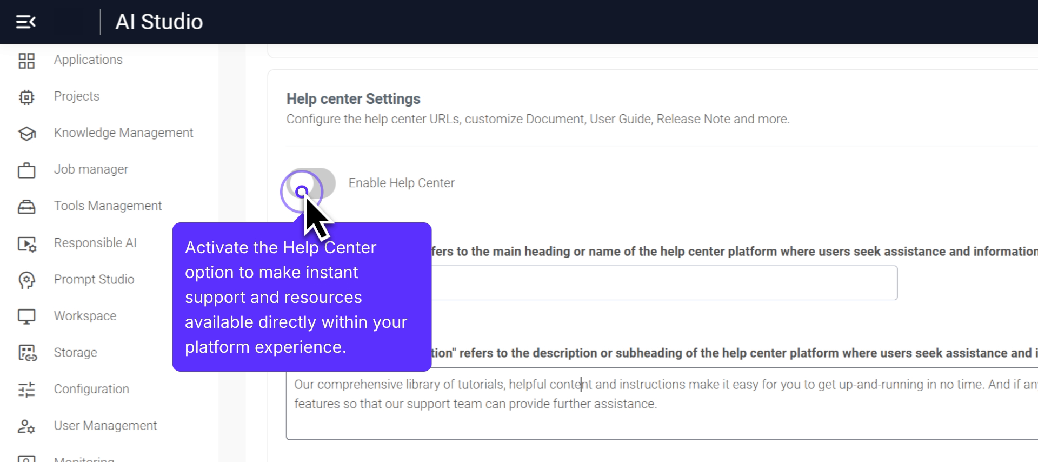Collapse the sidebar with the hamburger icon

[25, 22]
